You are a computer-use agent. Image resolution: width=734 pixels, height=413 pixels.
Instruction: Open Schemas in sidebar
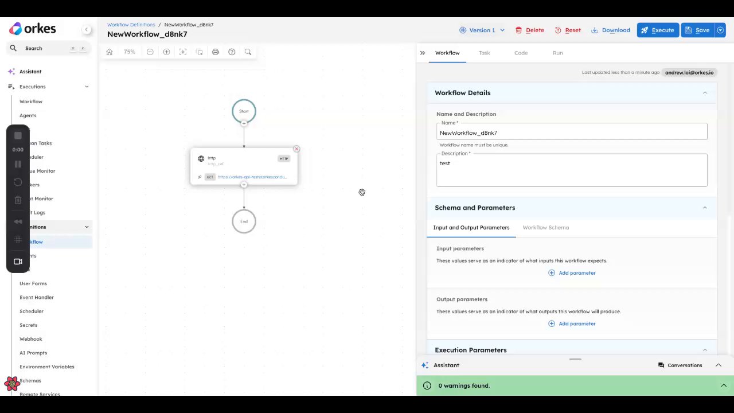[30, 380]
